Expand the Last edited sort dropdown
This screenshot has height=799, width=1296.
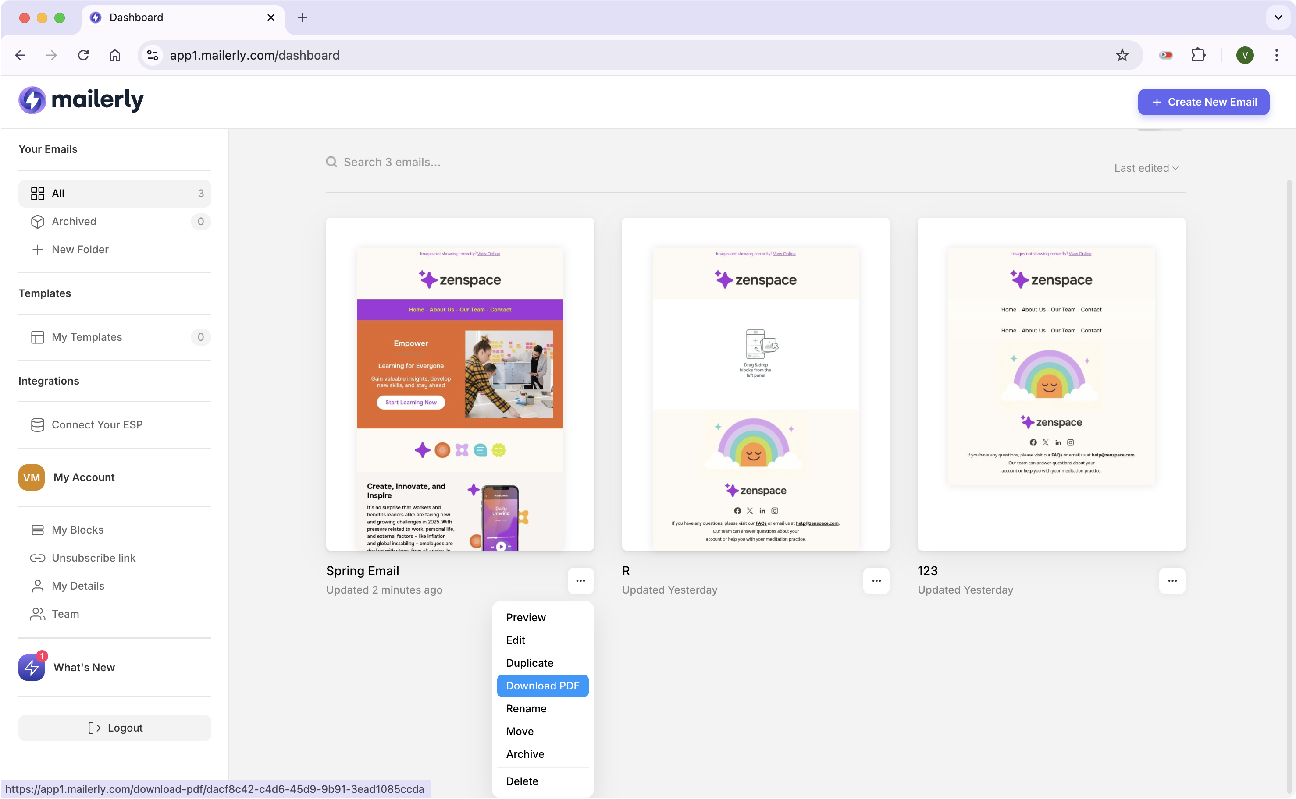[1146, 168]
